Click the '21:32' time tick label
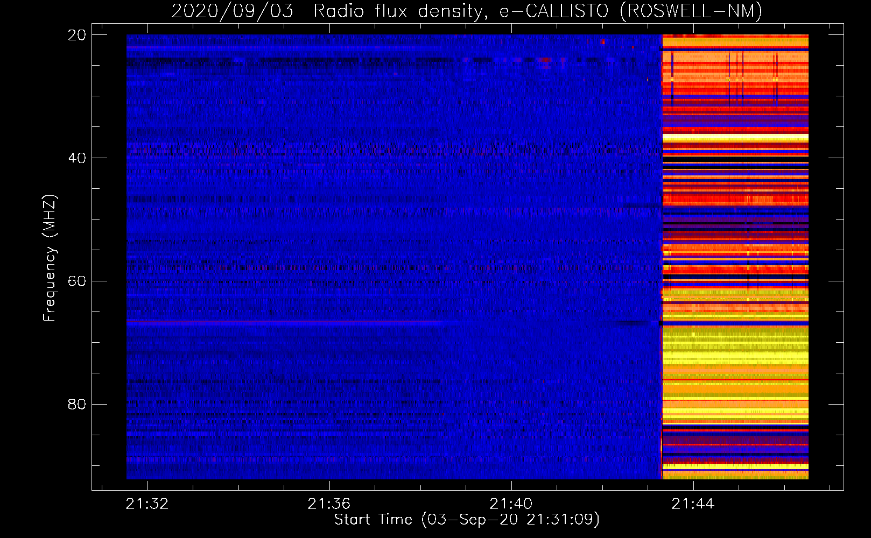Screen dimensions: 871x538 tap(147, 504)
